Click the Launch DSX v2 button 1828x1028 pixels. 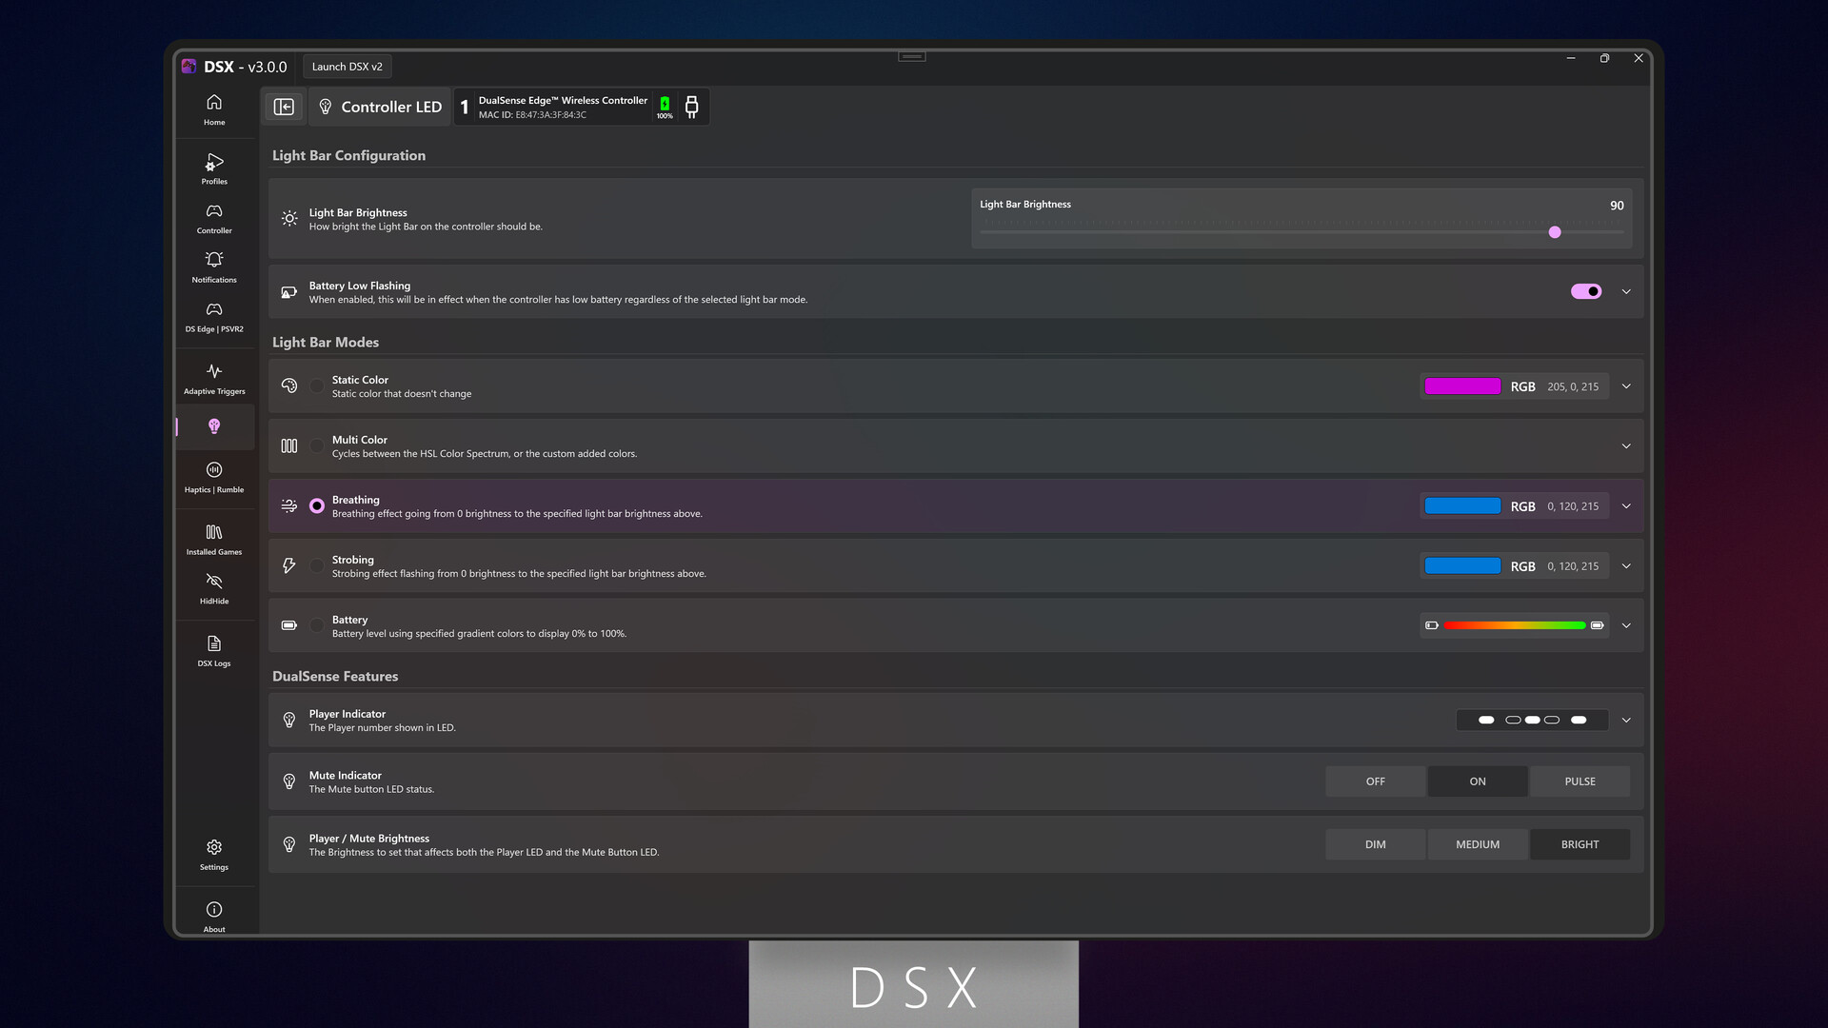[348, 66]
